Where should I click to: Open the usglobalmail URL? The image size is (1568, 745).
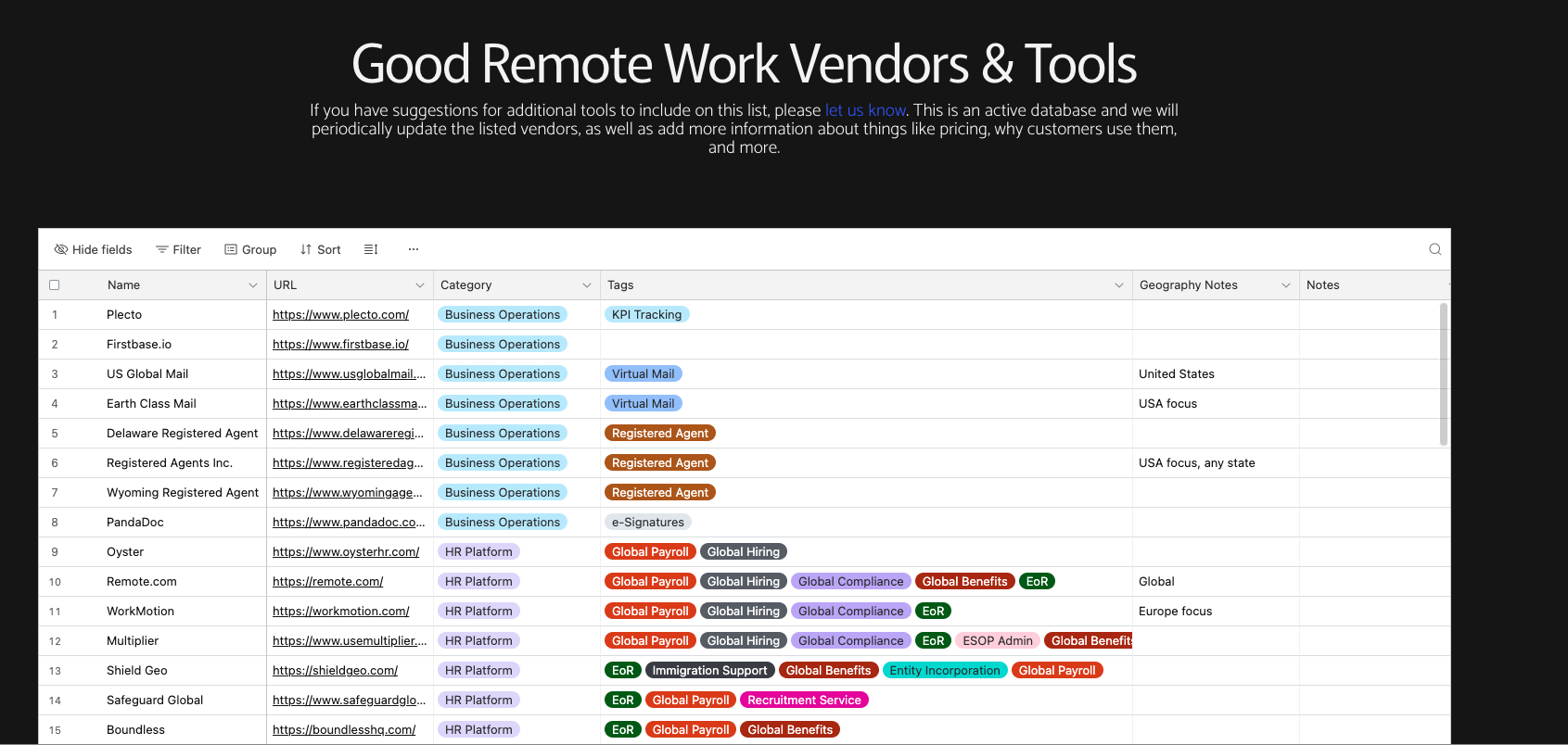pyautogui.click(x=349, y=374)
